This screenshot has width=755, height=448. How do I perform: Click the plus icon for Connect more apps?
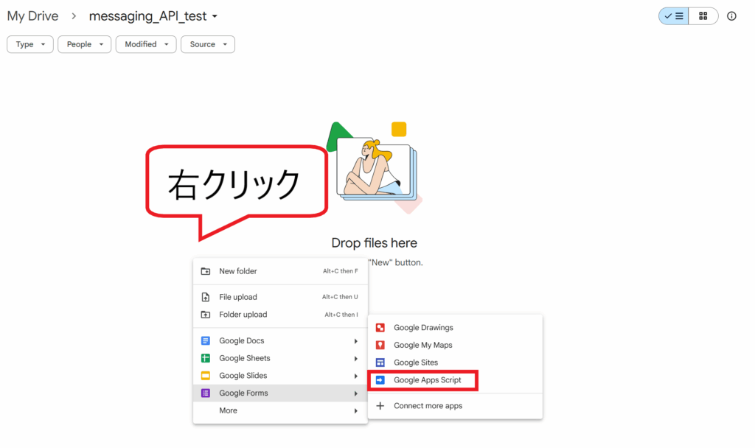[380, 406]
